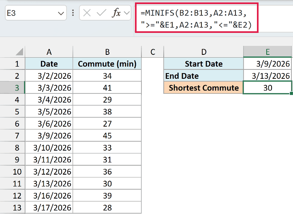Viewport: 293px width, 214px height.
Task: Click the Shortest Commute label cell
Action: pyautogui.click(x=204, y=88)
